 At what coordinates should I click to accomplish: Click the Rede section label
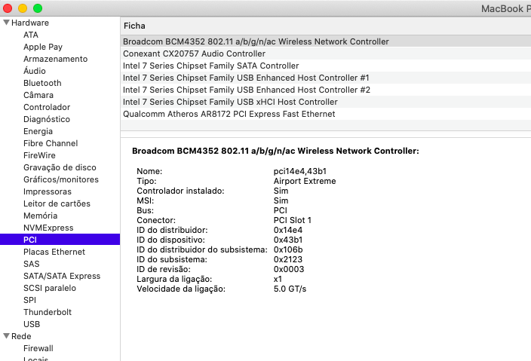[x=21, y=336]
